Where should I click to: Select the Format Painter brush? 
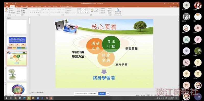click(10, 13)
